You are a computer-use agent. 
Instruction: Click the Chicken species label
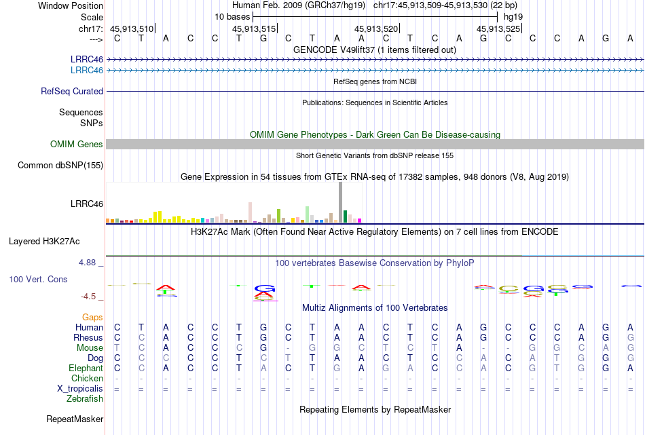[87, 378]
